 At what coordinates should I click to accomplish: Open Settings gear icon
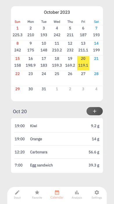[97, 192]
